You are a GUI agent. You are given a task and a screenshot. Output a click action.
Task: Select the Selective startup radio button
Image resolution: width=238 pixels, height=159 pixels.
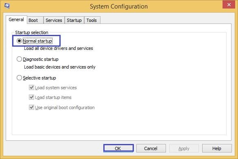19,78
